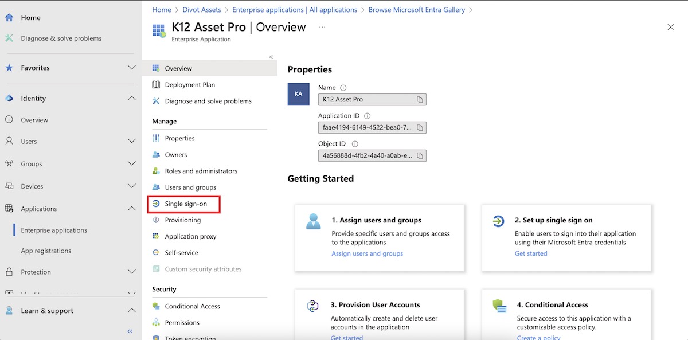Collapse the left portal sidebar
The image size is (688, 340).
[130, 331]
